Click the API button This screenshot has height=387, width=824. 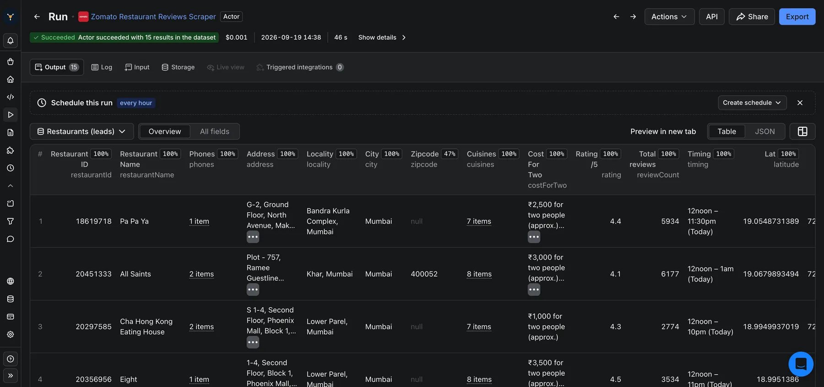tap(712, 17)
